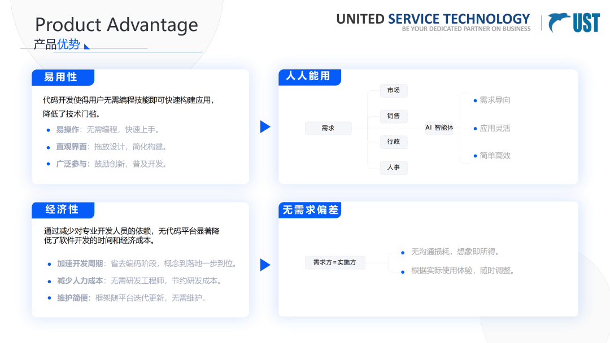Click the 减少人力成本 bullet line
The height and width of the screenshot is (343, 610).
pyautogui.click(x=135, y=281)
